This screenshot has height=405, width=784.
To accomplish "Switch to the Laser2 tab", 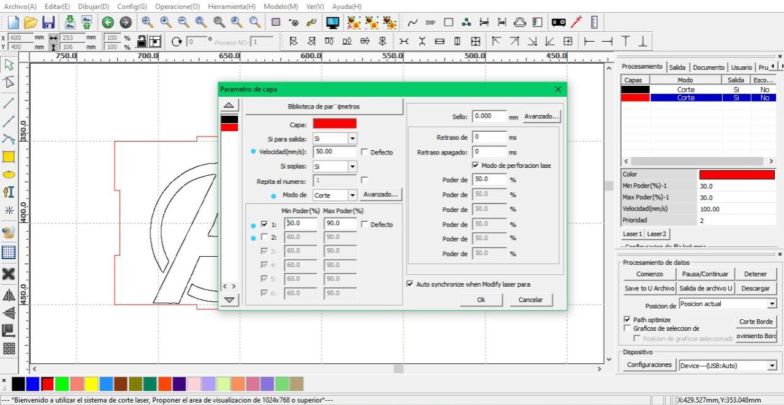I will click(657, 234).
